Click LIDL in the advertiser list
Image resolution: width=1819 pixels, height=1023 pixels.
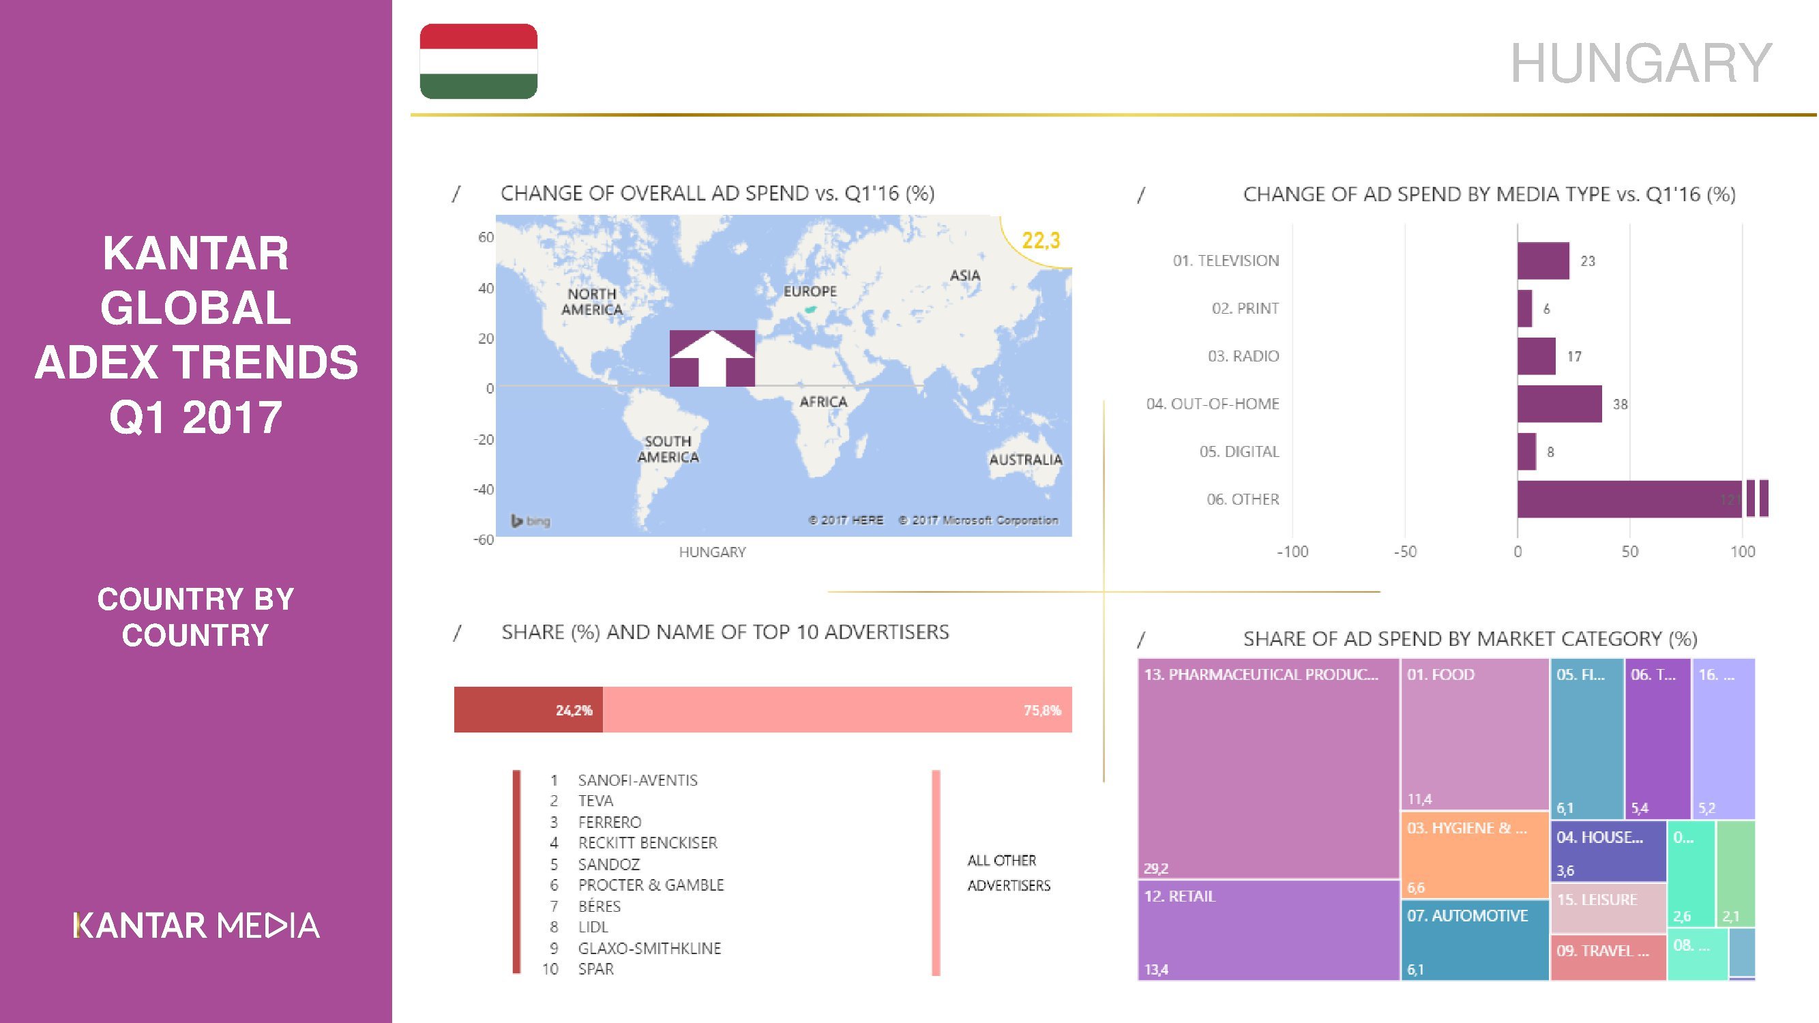pyautogui.click(x=593, y=926)
